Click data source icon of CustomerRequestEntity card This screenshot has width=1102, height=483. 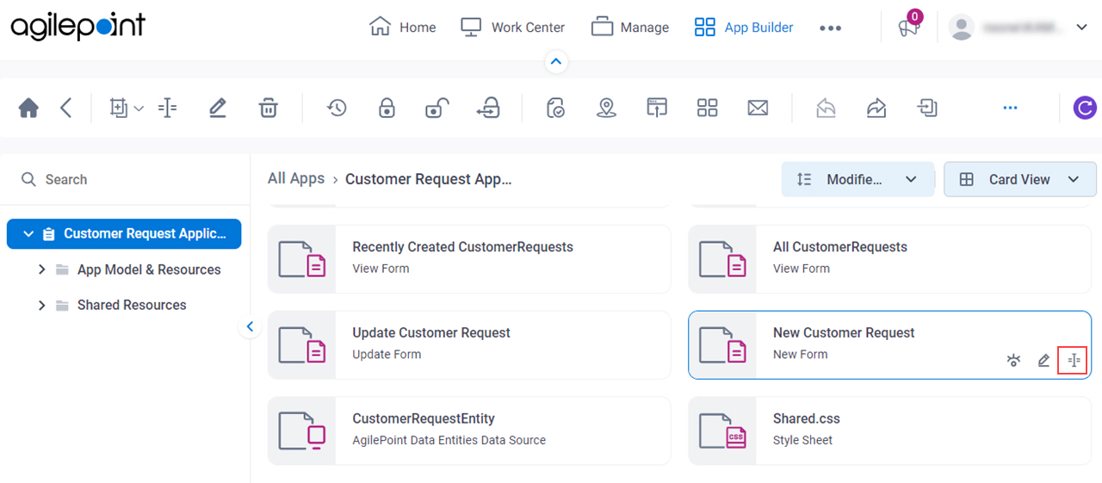pyautogui.click(x=302, y=430)
